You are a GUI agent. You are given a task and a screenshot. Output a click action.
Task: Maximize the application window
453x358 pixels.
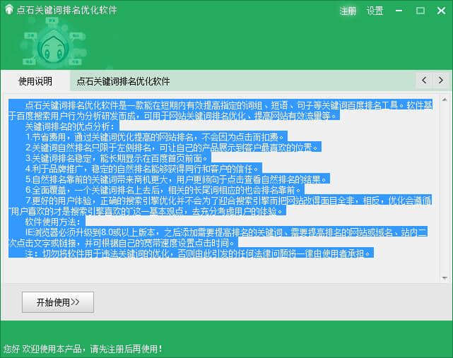click(420, 11)
